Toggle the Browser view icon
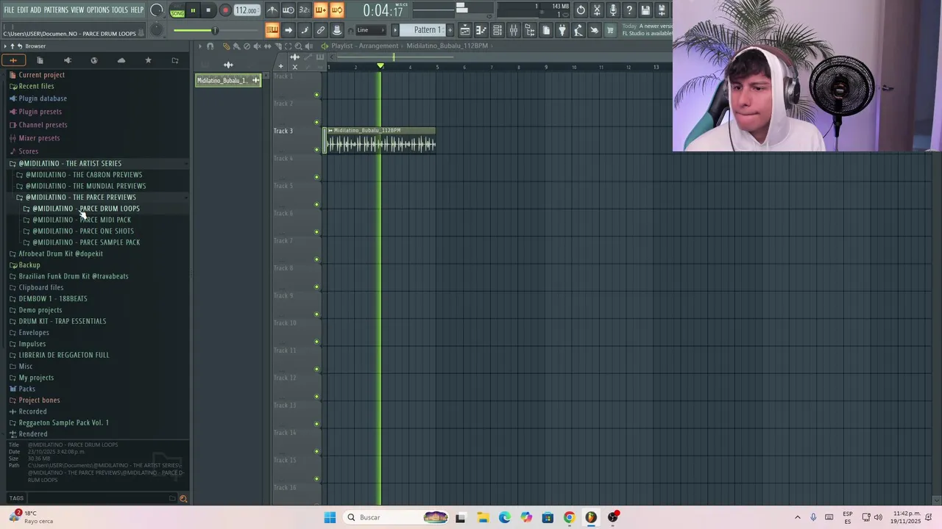 [529, 30]
